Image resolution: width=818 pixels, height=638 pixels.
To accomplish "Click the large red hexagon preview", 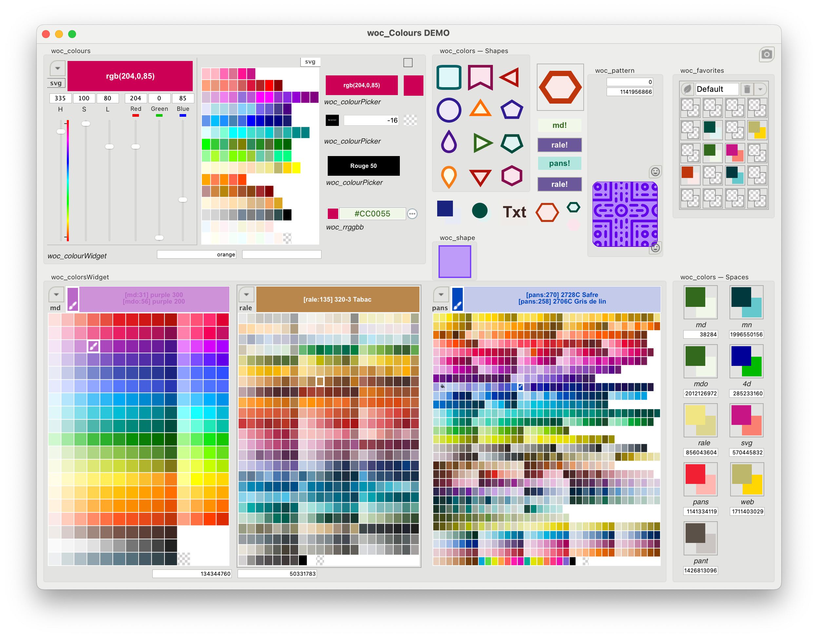I will tap(560, 87).
